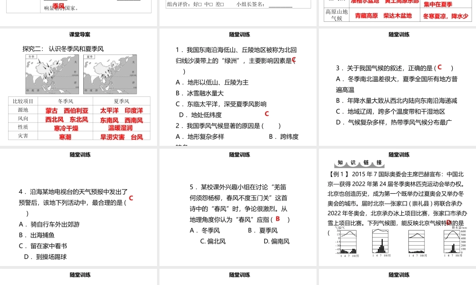Click the red answer 太平洋 印度洋

pos(121,111)
